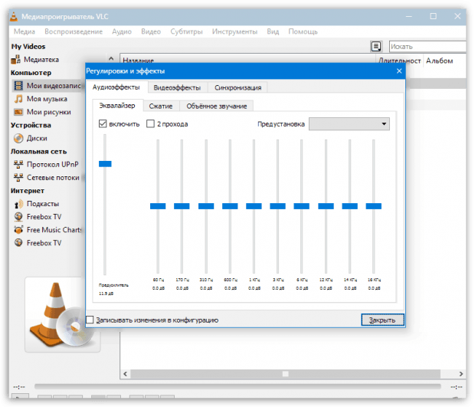The image size is (475, 407).
Task: Open the Помощь menu
Action: [303, 31]
